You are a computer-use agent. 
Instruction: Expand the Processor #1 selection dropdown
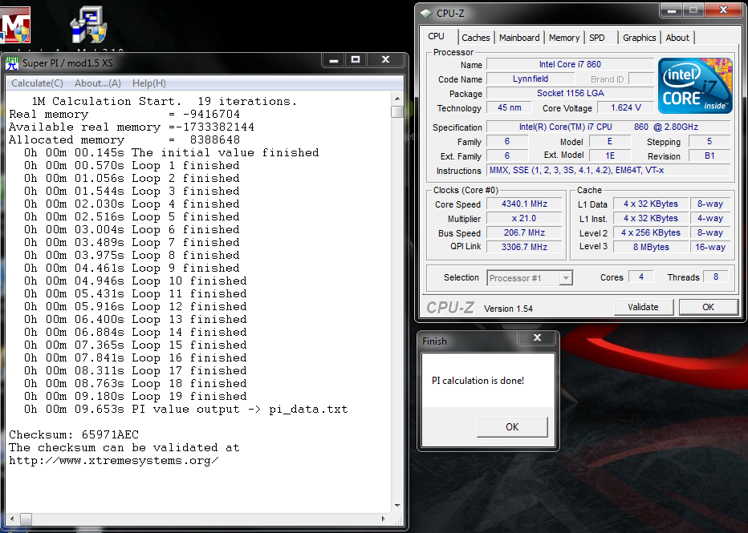coord(566,278)
